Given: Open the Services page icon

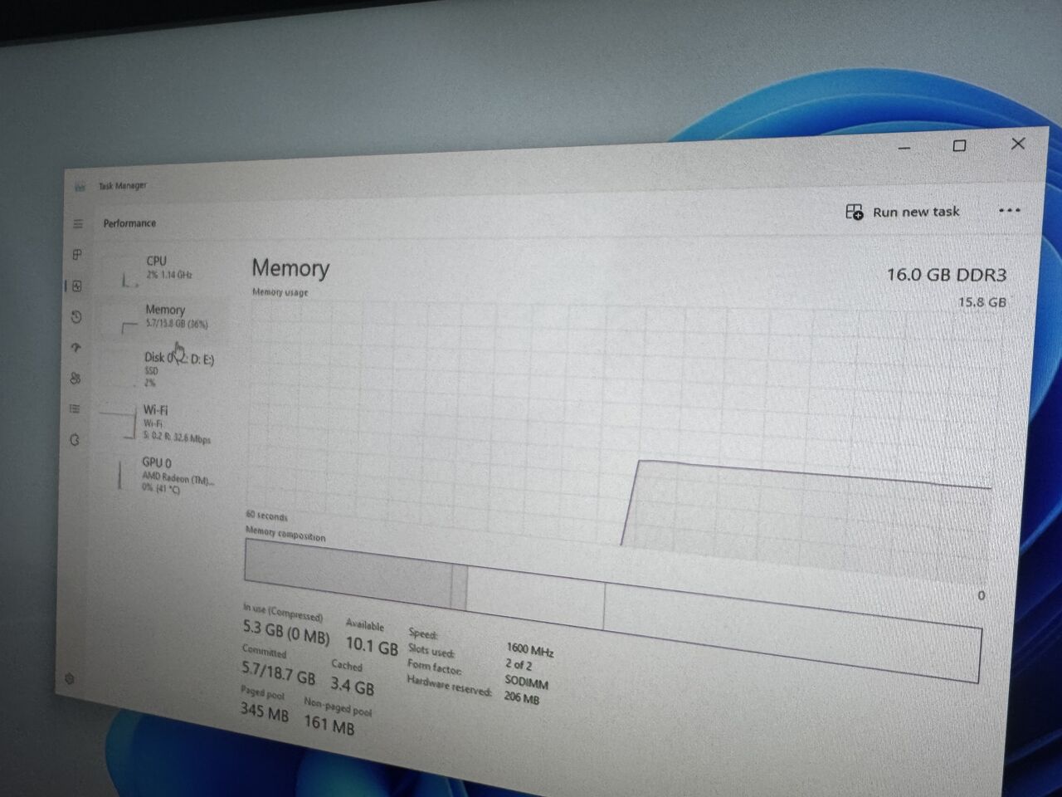Looking at the screenshot, I should click(74, 439).
